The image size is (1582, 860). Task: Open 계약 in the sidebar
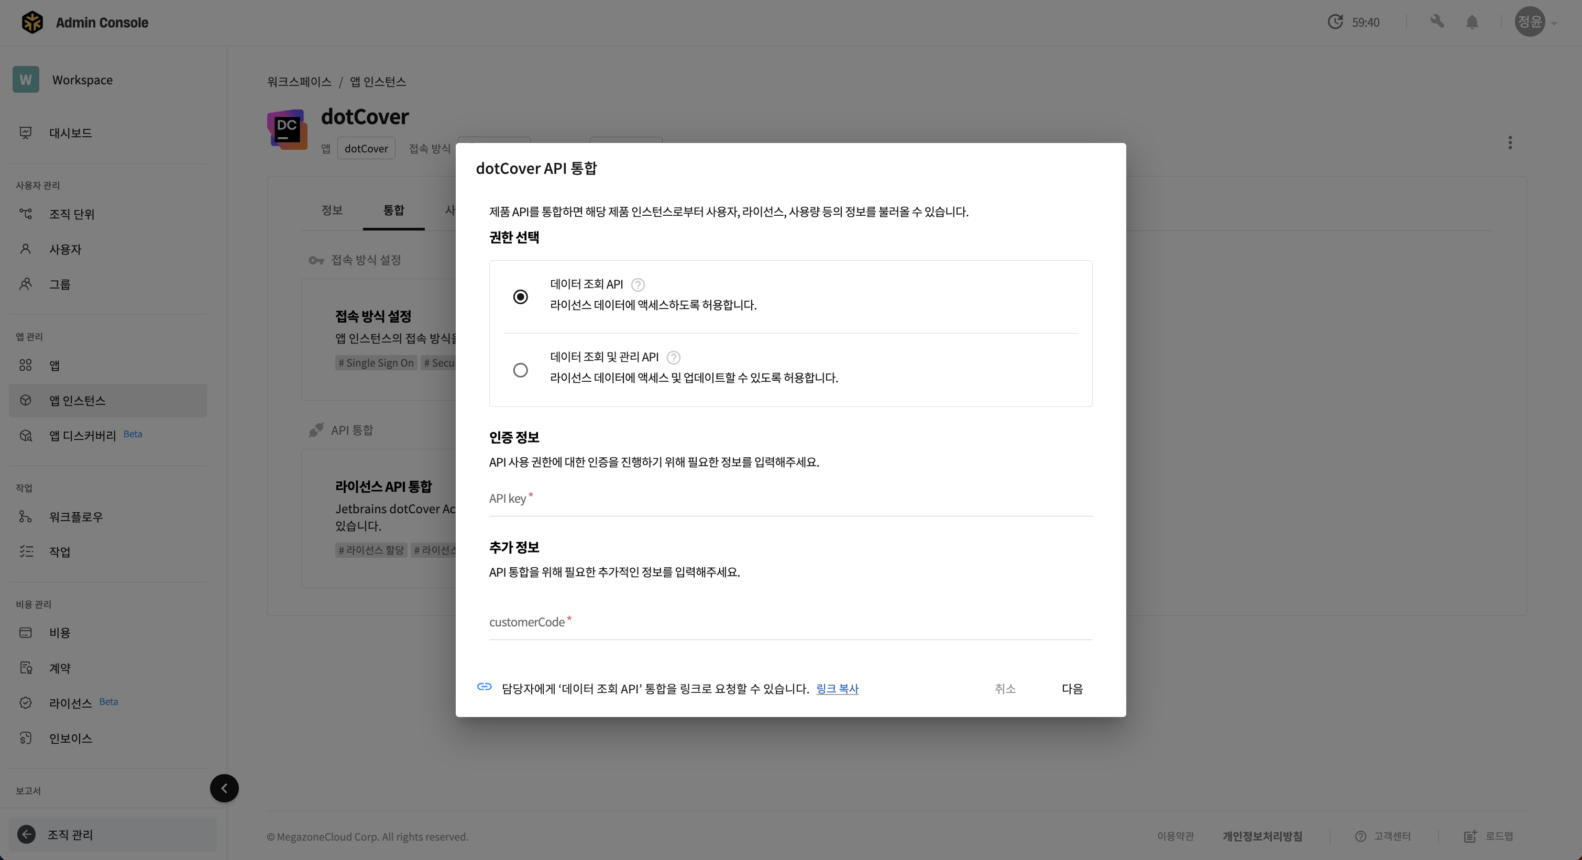(x=108, y=668)
